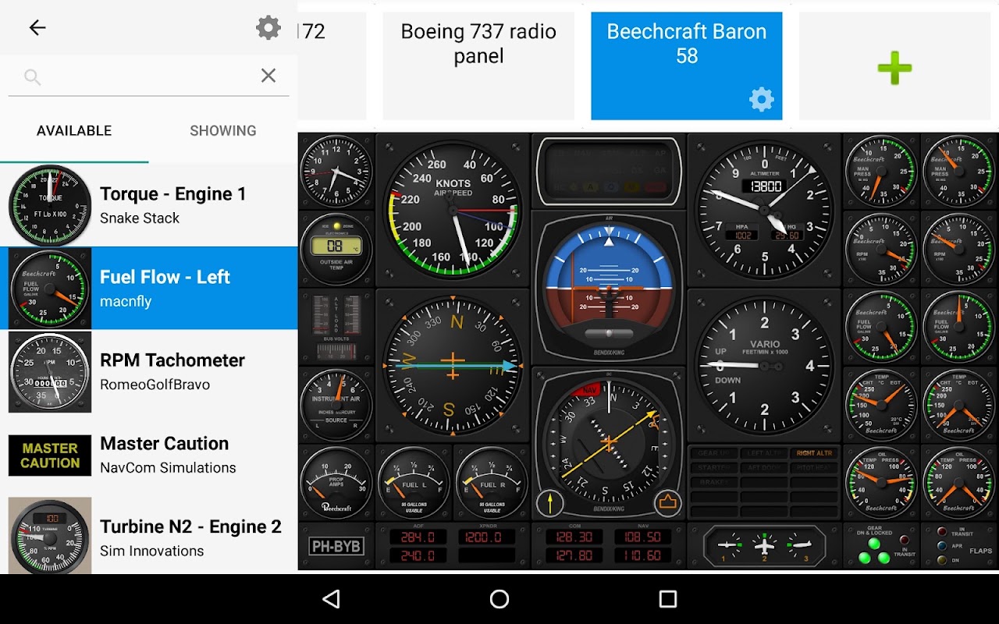Viewport: 999px width, 624px height.
Task: Tap the Android recent apps button
Action: click(667, 599)
